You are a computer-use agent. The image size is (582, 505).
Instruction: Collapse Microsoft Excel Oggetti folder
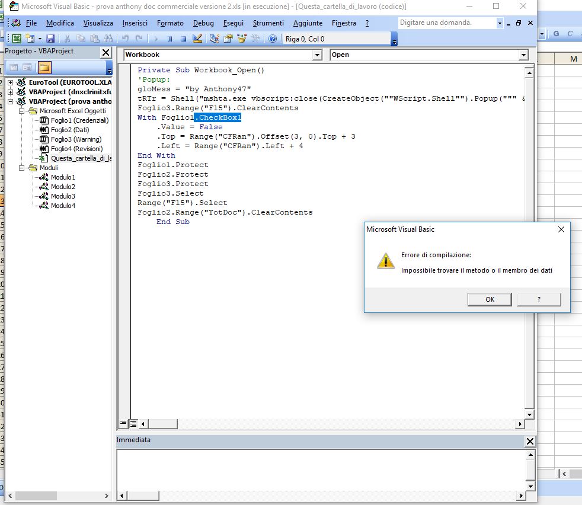coord(21,111)
